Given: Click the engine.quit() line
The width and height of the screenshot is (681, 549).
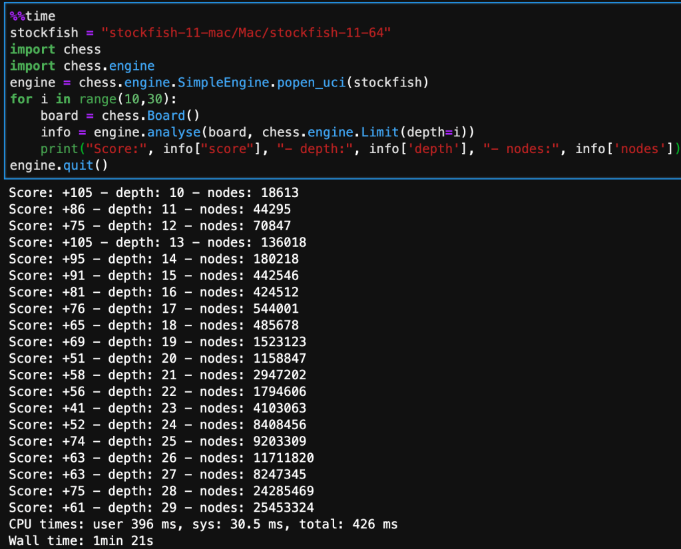Looking at the screenshot, I should coord(59,165).
